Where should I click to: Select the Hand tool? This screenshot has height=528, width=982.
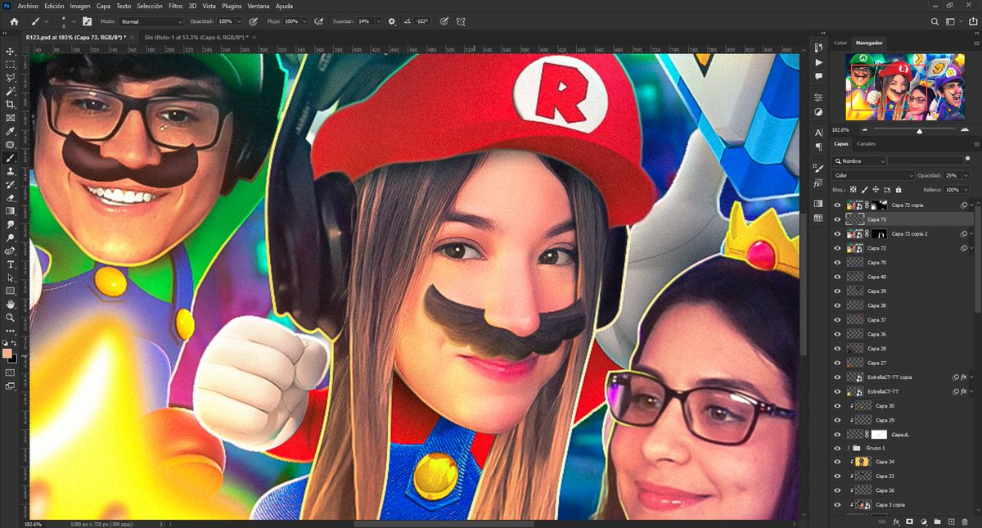(11, 304)
